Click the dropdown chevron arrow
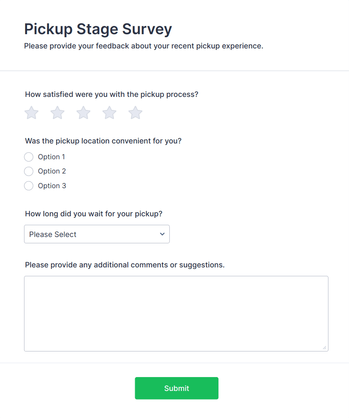This screenshot has height=418, width=349. (162, 234)
